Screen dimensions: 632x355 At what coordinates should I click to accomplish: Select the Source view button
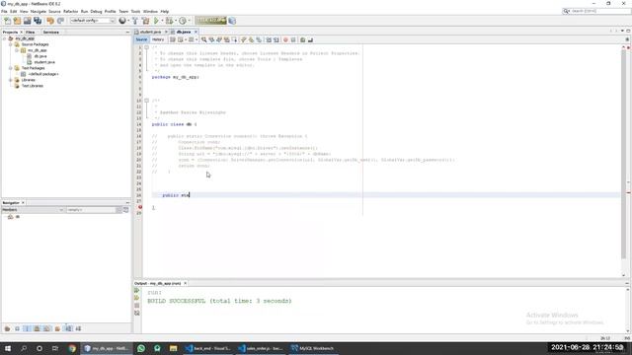coord(141,39)
